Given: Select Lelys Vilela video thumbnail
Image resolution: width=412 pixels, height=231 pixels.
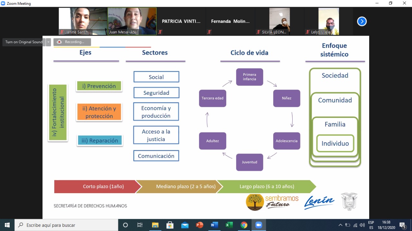Looking at the screenshot, I should [329, 22].
